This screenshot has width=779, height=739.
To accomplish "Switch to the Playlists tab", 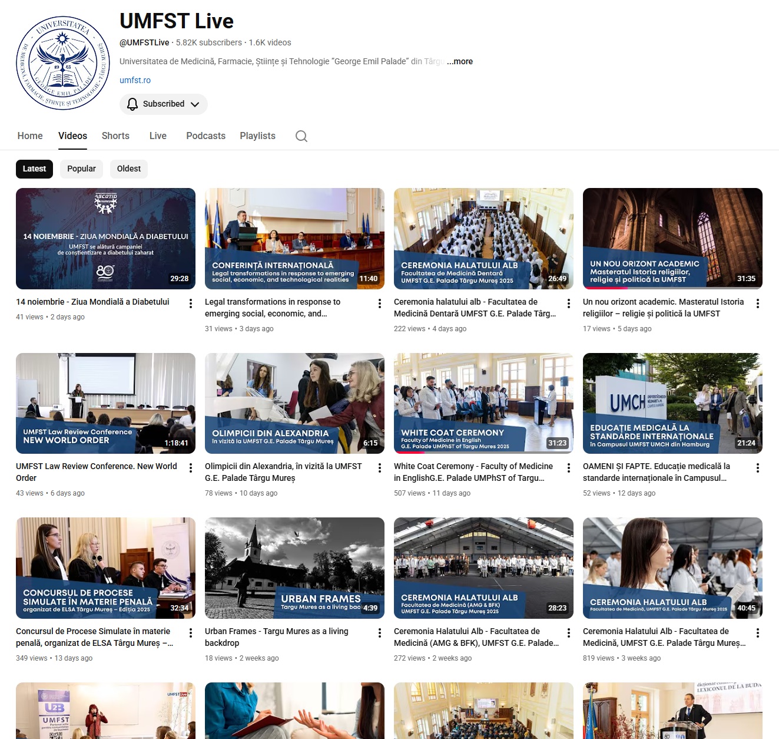I will (x=257, y=136).
